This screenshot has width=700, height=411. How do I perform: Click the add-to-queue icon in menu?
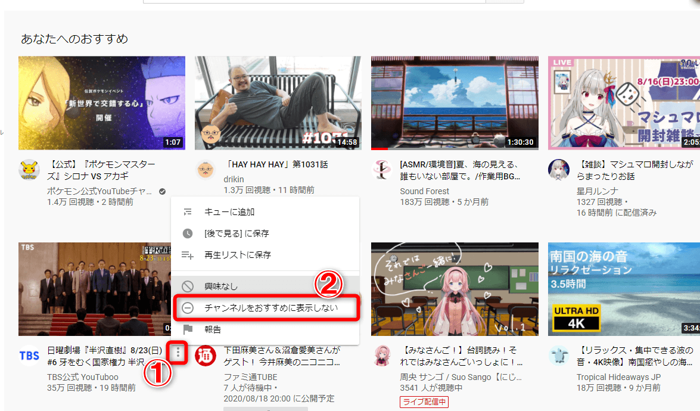pos(188,212)
